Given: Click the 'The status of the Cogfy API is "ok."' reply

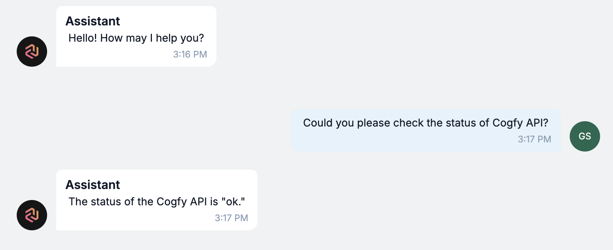Looking at the screenshot, I should coord(156,202).
